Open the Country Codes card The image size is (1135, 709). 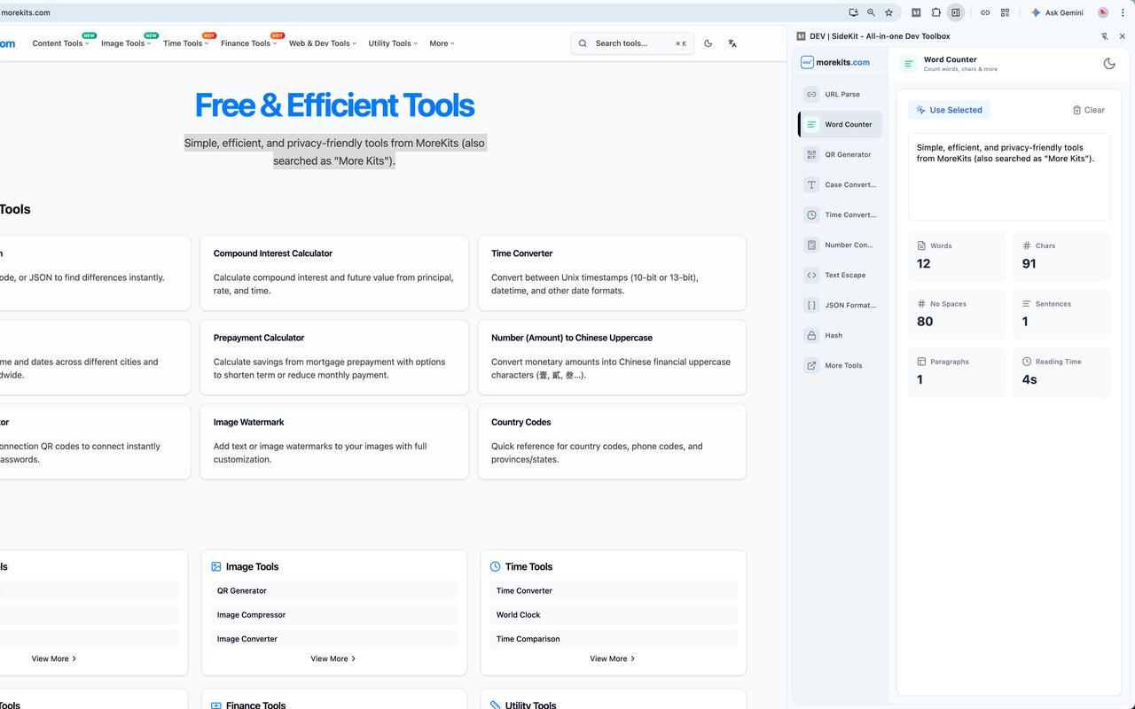612,441
